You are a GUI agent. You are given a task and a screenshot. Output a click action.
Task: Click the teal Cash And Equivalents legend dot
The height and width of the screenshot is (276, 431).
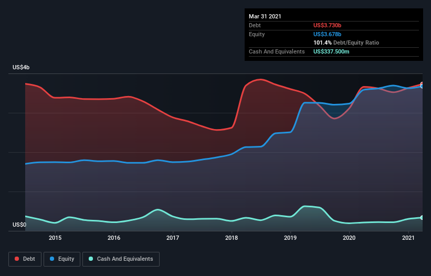click(x=91, y=259)
